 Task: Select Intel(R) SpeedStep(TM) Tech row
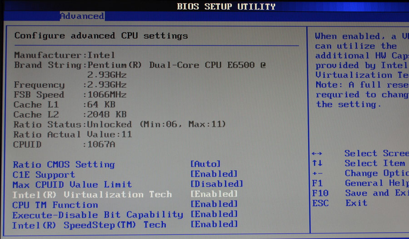point(89,225)
